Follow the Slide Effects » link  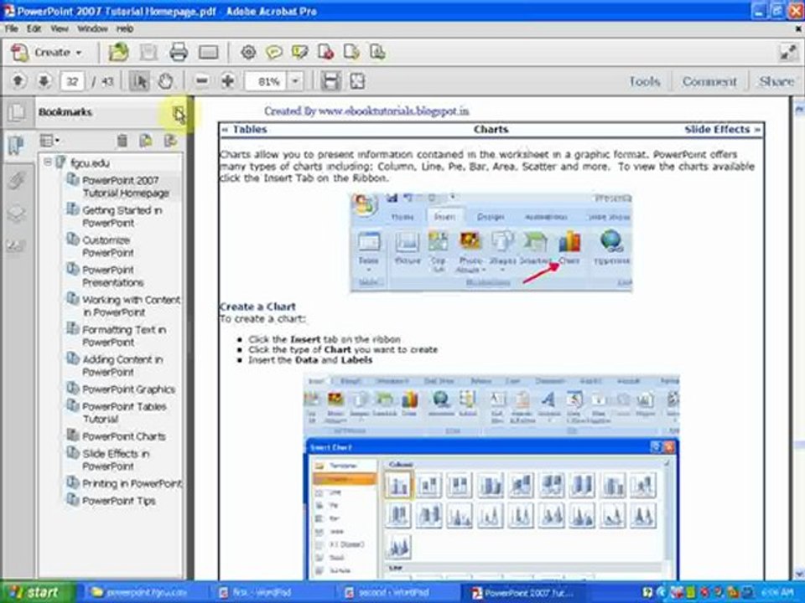722,129
